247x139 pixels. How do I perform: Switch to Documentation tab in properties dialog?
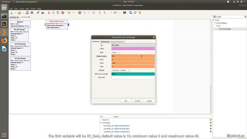117,41
